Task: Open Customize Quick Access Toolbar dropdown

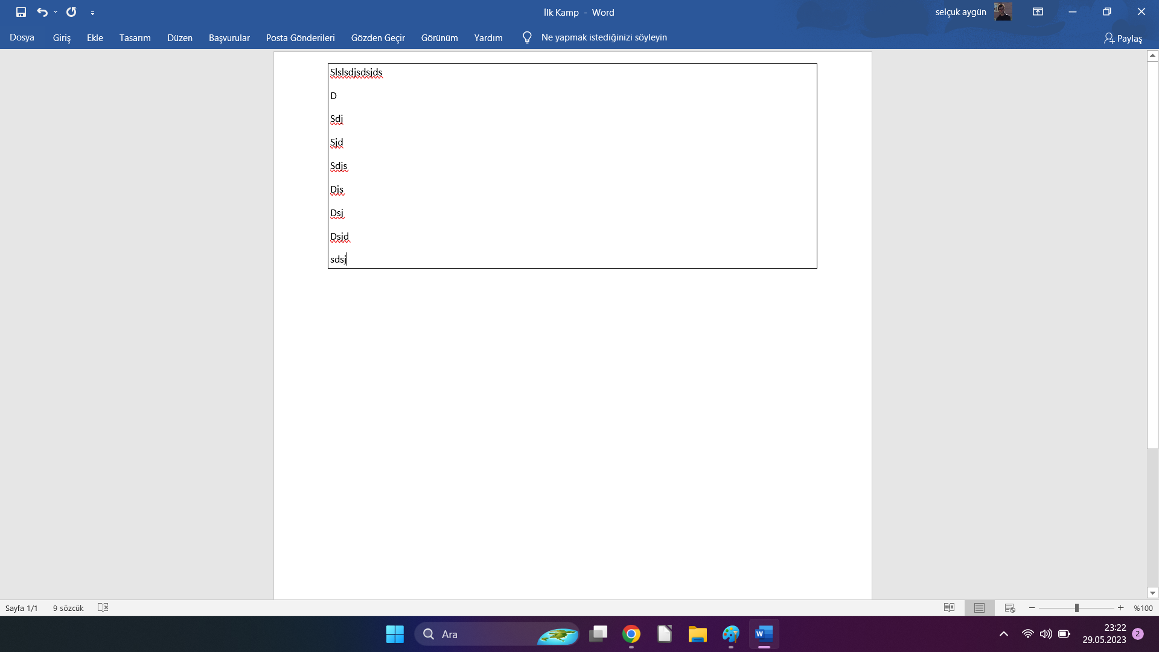Action: [92, 13]
